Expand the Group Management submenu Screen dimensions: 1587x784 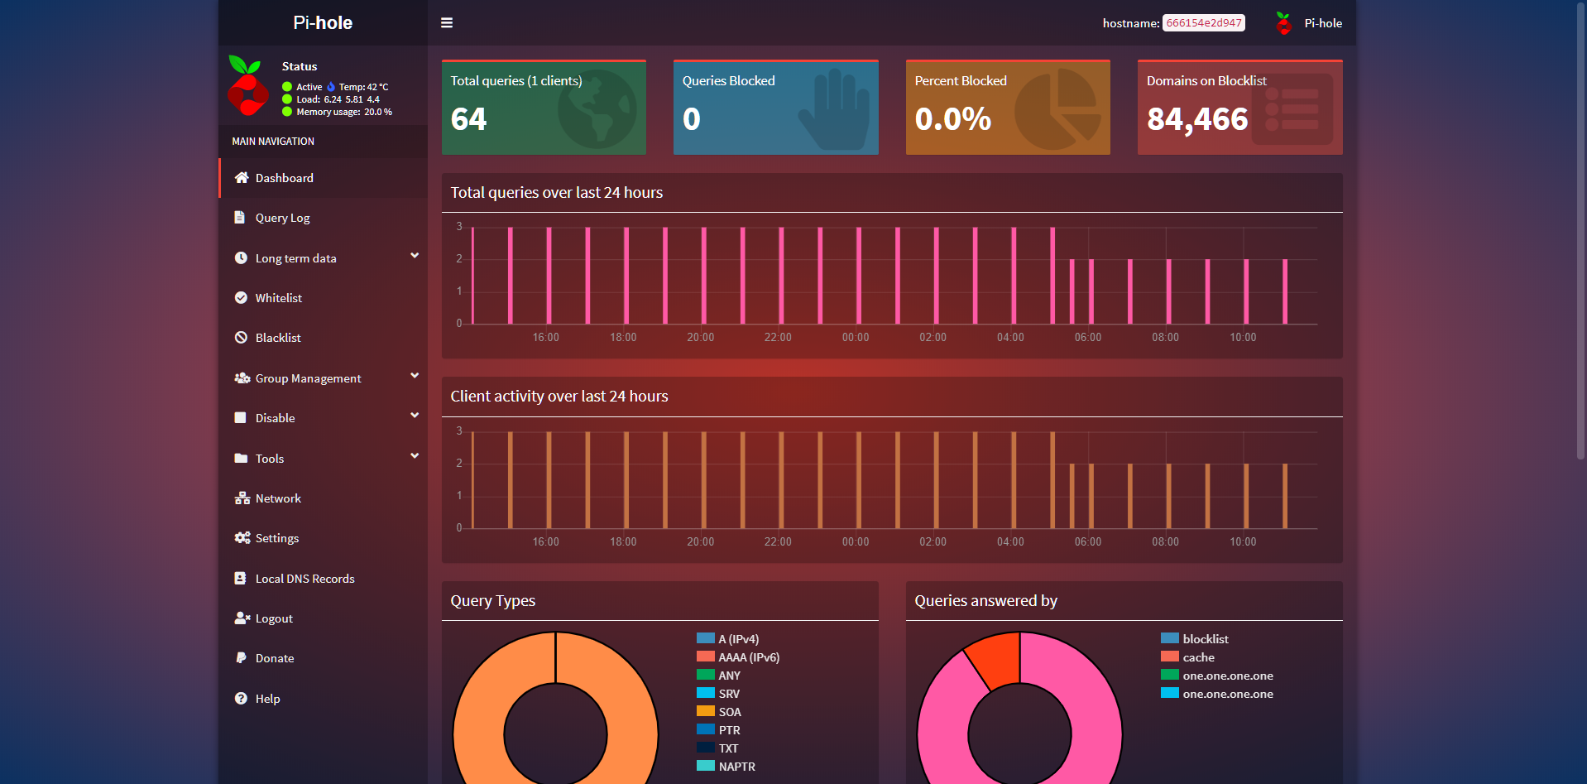pos(414,377)
